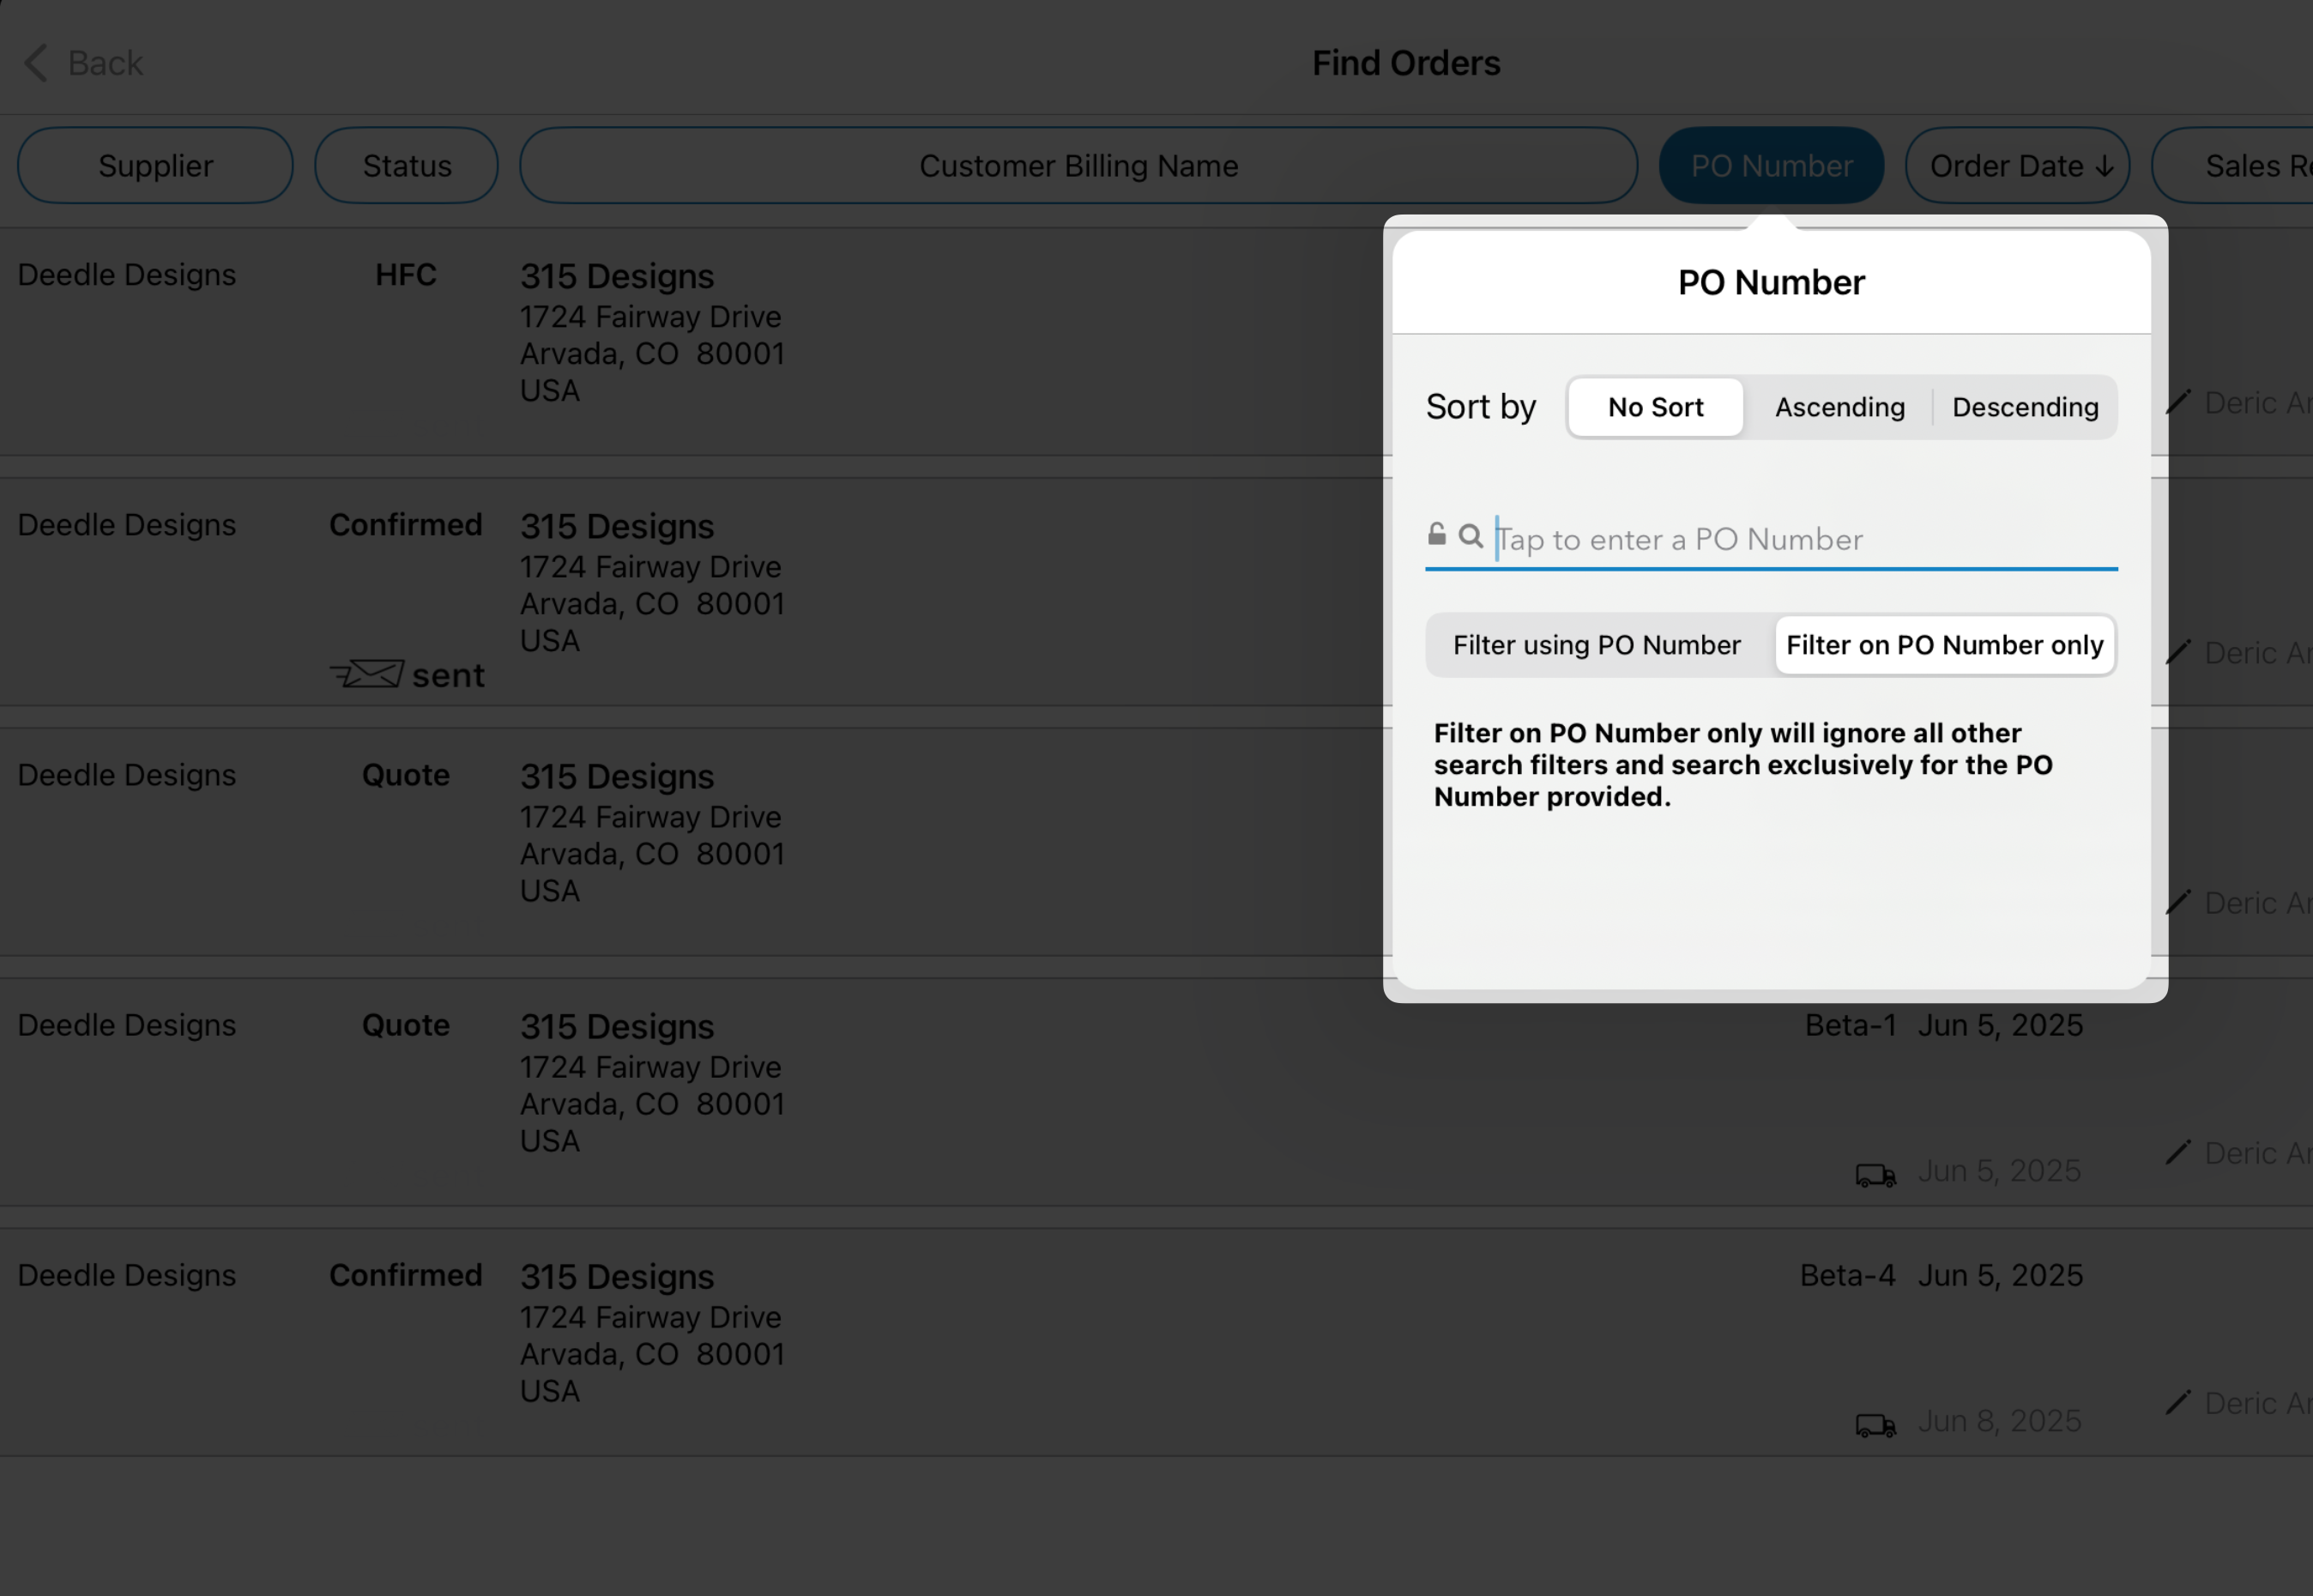This screenshot has width=2313, height=1596.
Task: Select Descending sort order
Action: 2025,407
